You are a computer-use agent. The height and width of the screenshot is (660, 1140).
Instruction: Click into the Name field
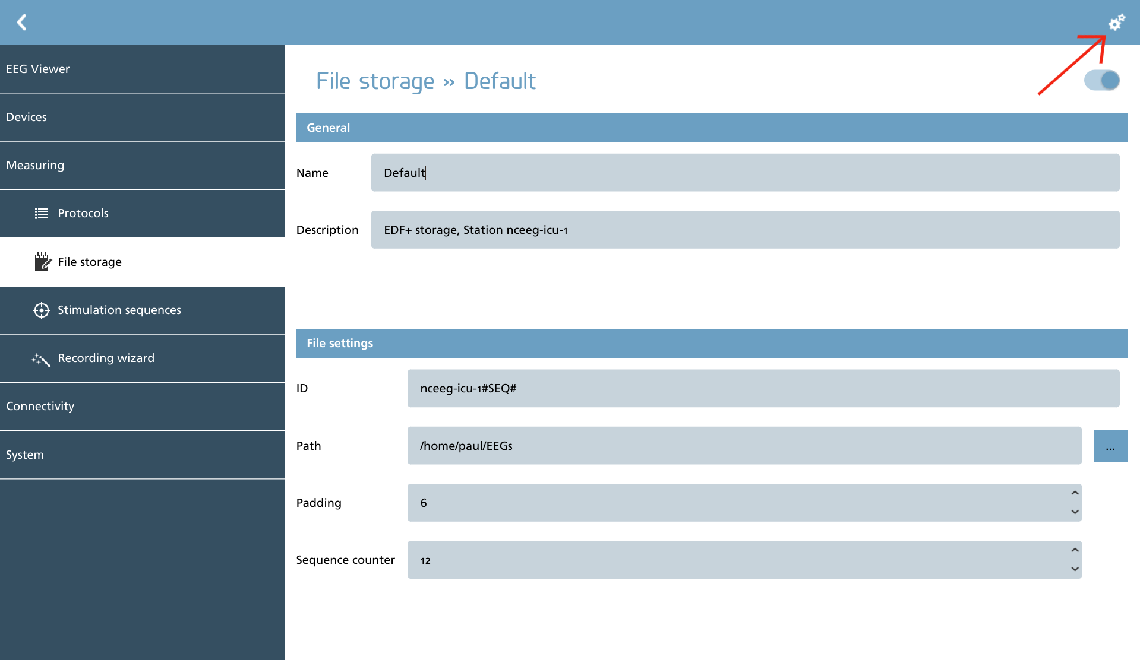pos(745,173)
